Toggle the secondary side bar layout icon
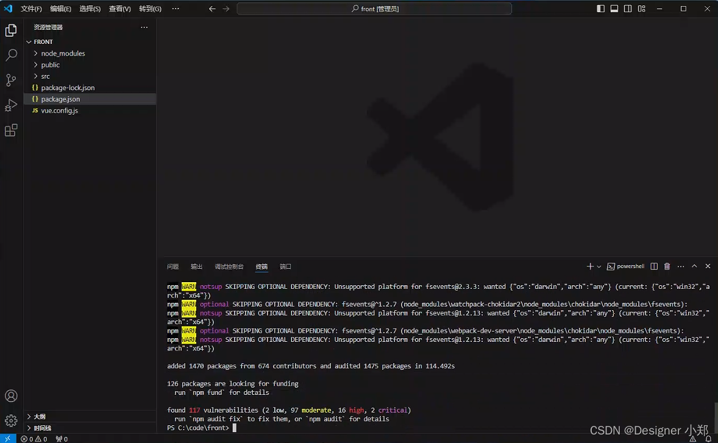The image size is (718, 443). (x=628, y=9)
